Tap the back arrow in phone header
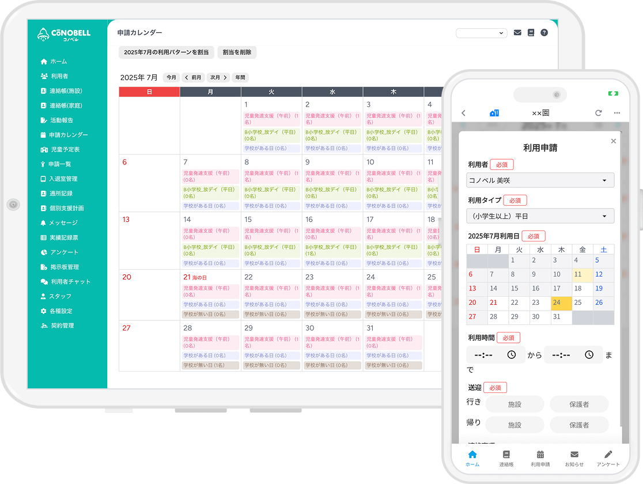Screen dimensions: 643x484 [464, 113]
